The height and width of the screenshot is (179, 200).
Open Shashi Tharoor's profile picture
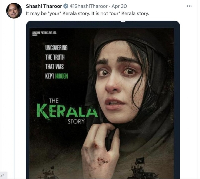click(x=14, y=10)
